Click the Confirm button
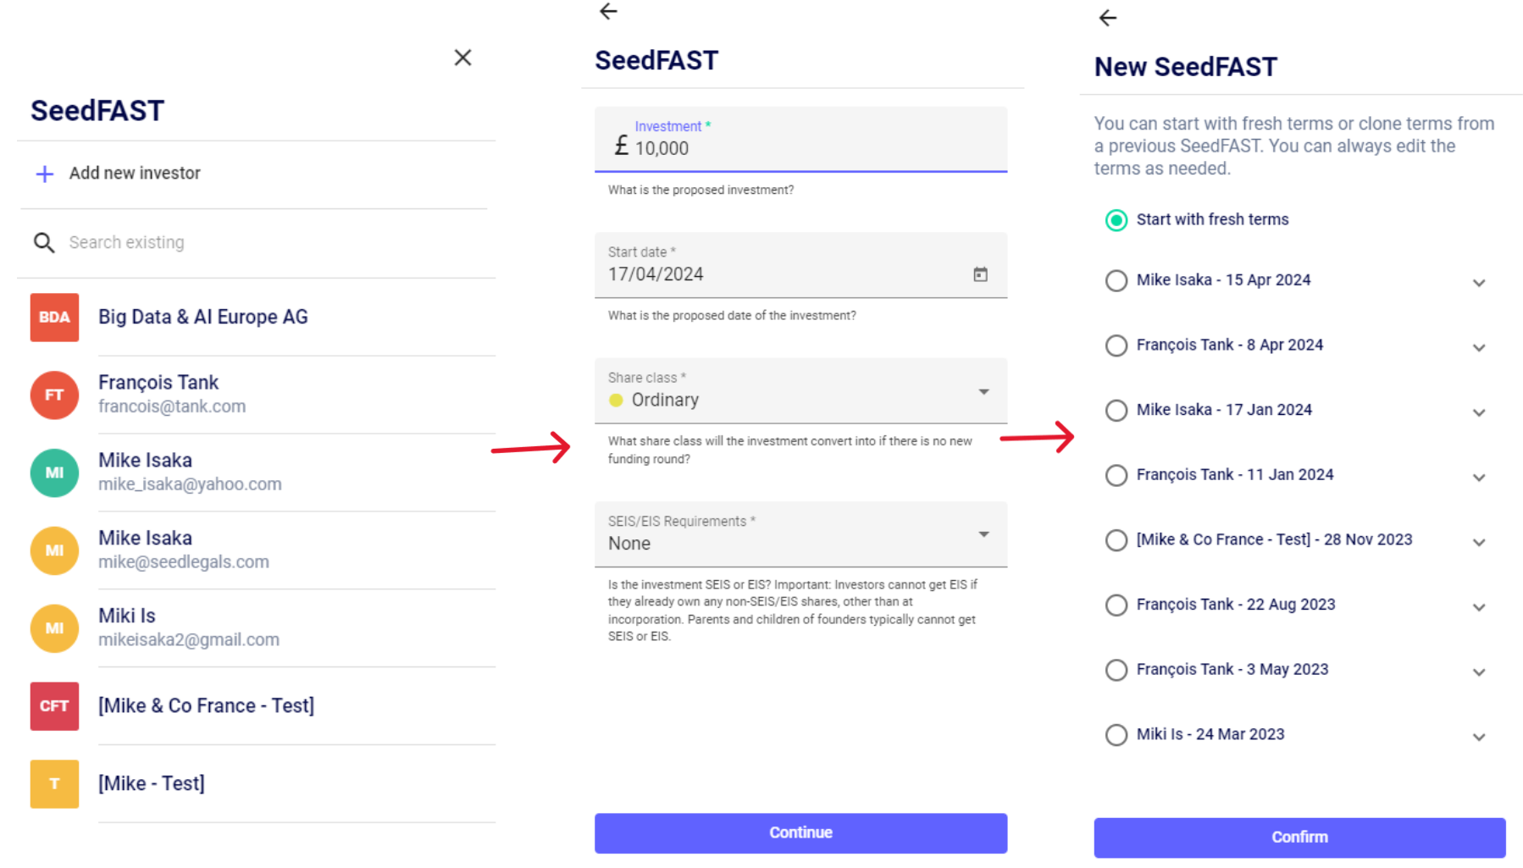This screenshot has height=868, width=1523. (1299, 838)
